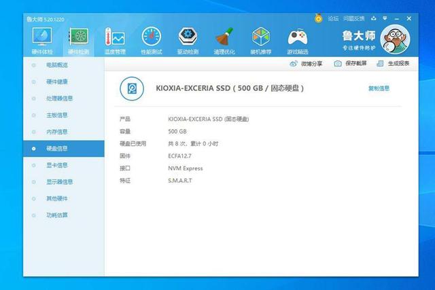Open the title bar dropdown menu arrow
The height and width of the screenshot is (290, 435).
(x=385, y=18)
